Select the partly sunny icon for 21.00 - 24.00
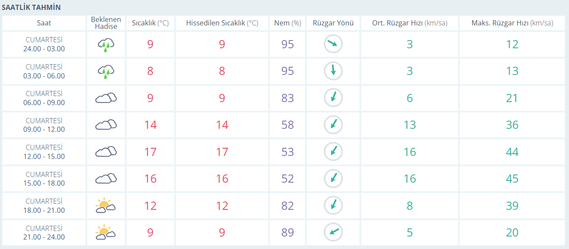 pos(106,233)
